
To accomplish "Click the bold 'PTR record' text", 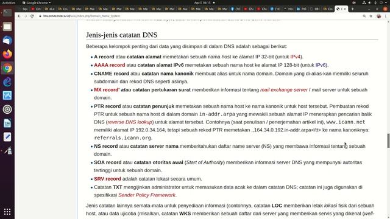I will pyautogui.click(x=107, y=106).
